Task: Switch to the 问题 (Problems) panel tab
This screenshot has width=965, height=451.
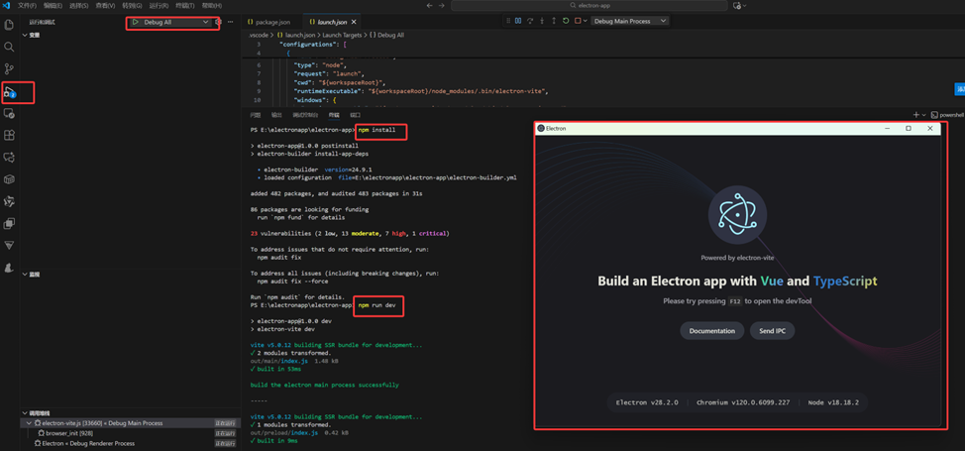Action: point(256,115)
